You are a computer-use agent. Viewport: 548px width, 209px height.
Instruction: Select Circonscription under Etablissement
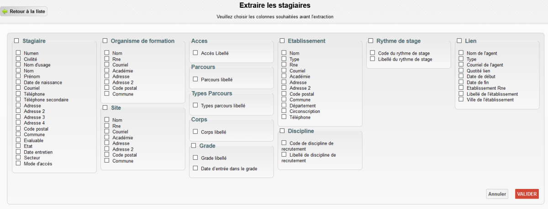(284, 111)
